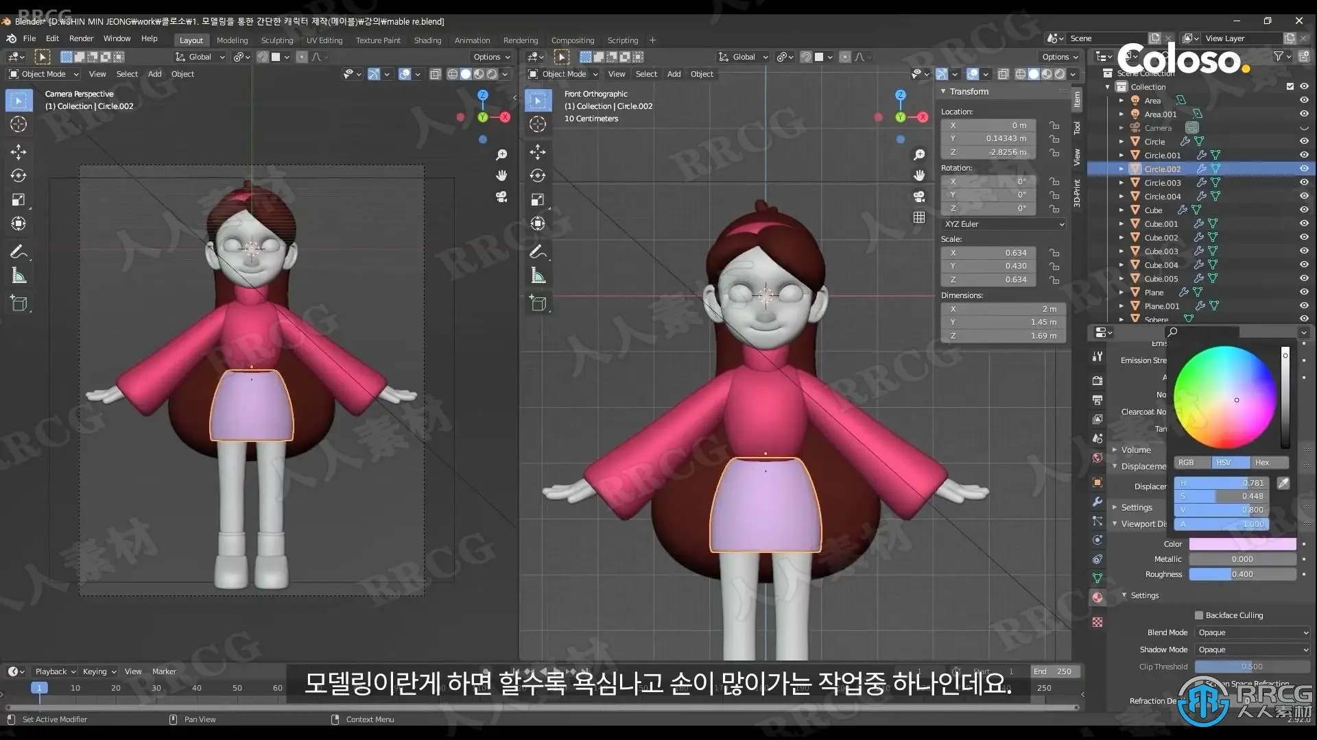Click the Add Cube tool in right viewport

(x=538, y=303)
